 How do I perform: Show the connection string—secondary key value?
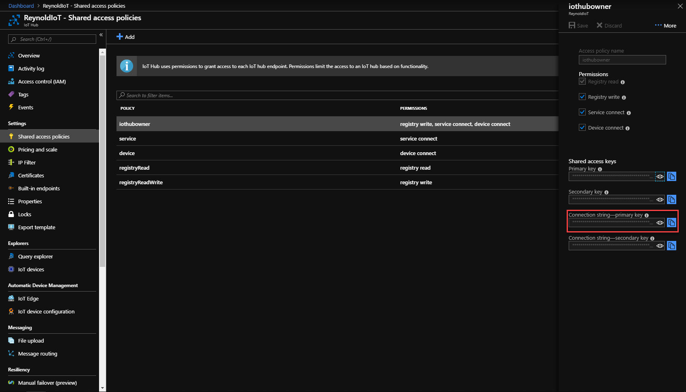[660, 245]
